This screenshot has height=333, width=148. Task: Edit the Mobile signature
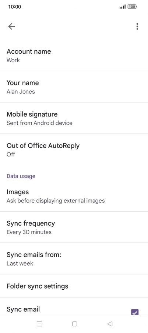pos(74,118)
